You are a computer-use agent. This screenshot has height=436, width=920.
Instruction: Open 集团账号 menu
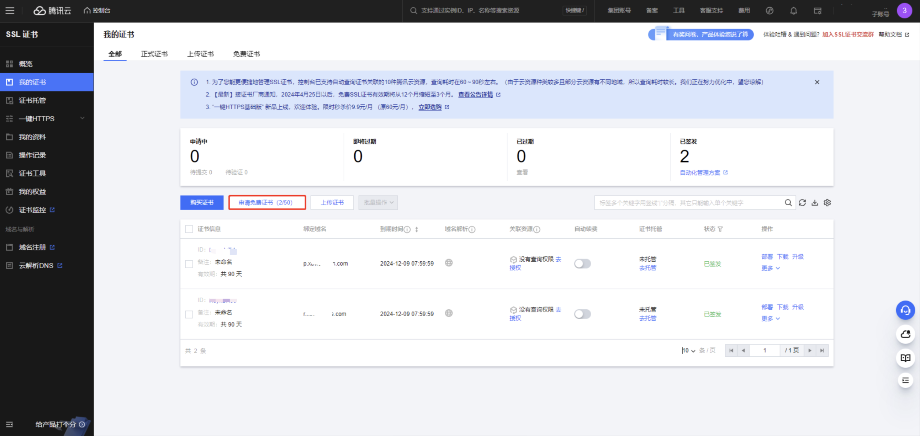(619, 10)
